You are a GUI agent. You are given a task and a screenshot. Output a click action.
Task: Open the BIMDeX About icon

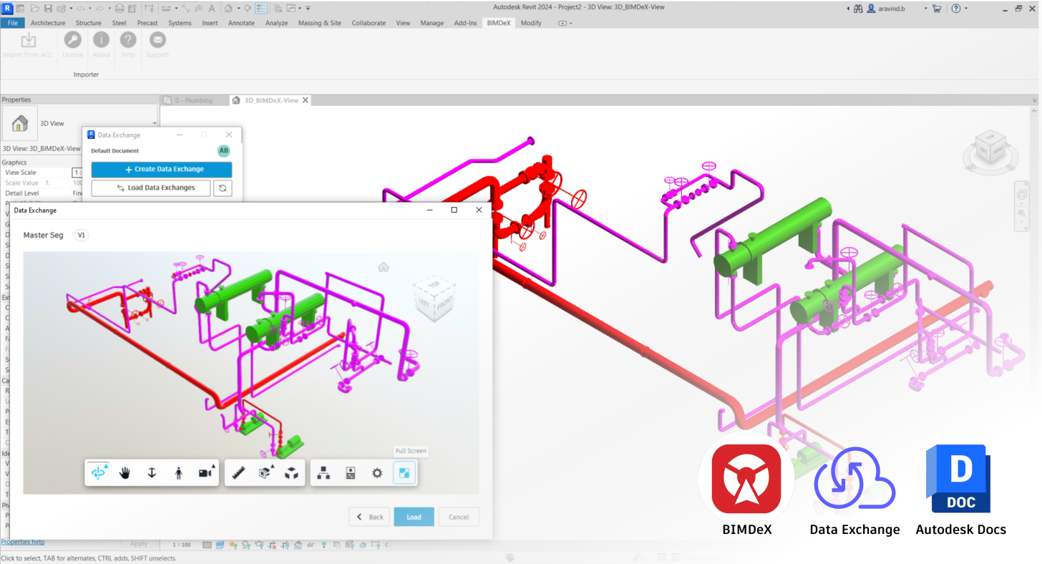[101, 45]
